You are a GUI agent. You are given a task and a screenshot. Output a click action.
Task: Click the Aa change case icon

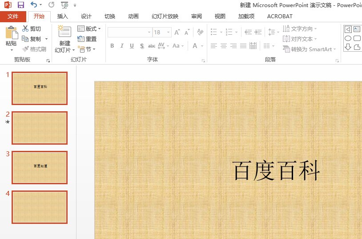coord(176,46)
